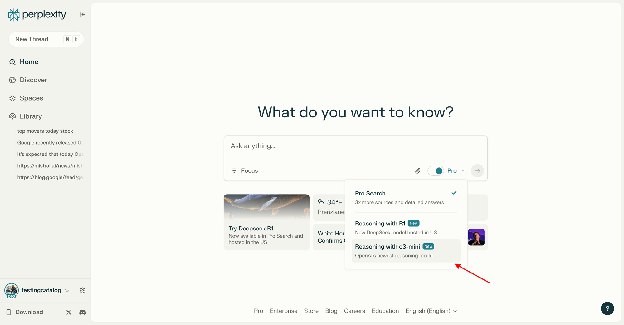Open the White House news card
Screen dimensions: 624x325
click(x=329, y=237)
